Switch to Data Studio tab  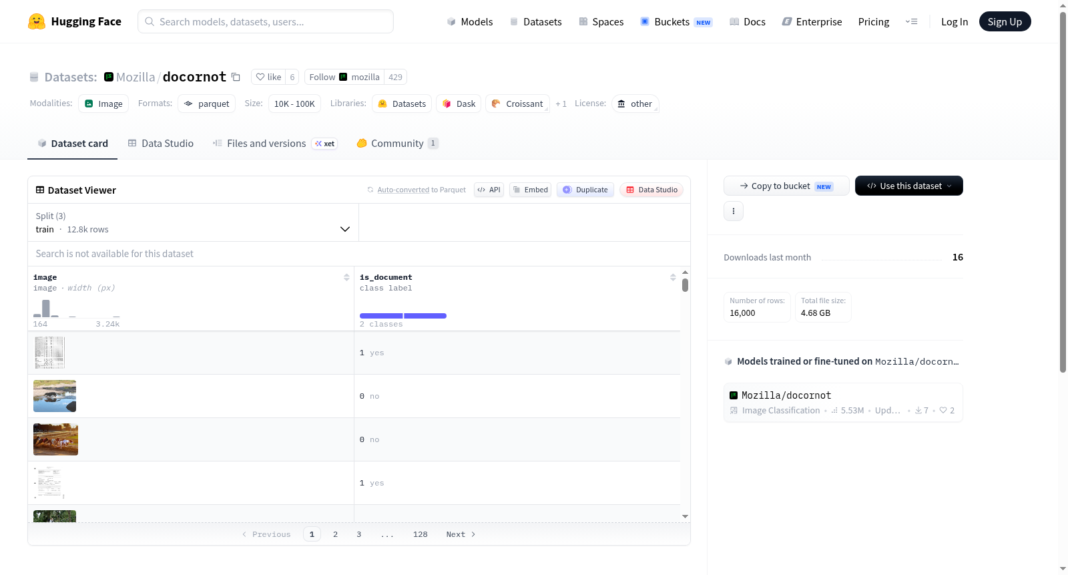(161, 143)
